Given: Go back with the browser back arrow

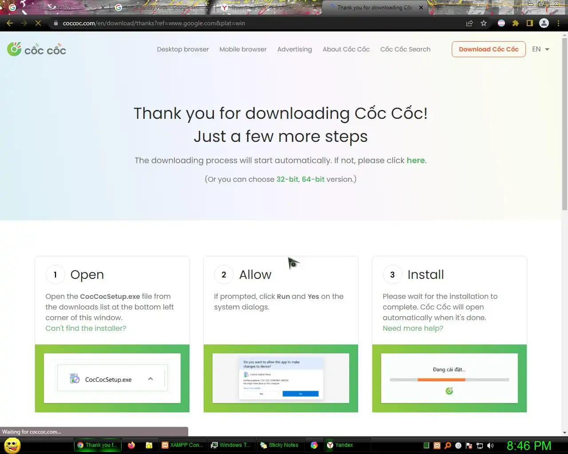Looking at the screenshot, I should (10, 23).
